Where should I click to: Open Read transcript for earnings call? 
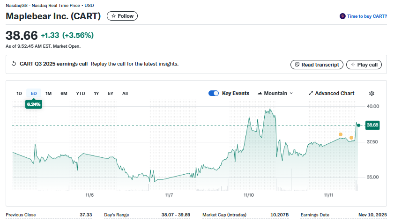pyautogui.click(x=317, y=65)
